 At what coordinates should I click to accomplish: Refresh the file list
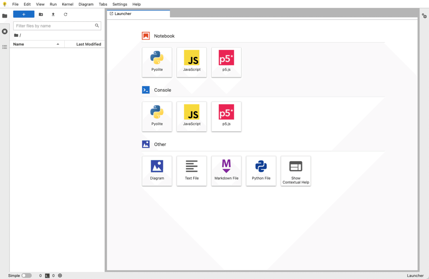point(65,14)
